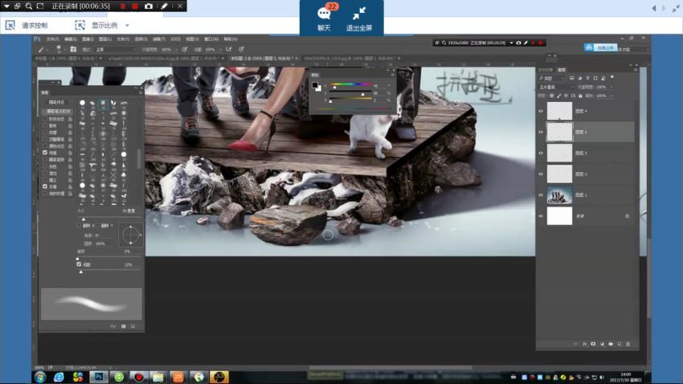Click the layer style fx icon
The width and height of the screenshot is (683, 384).
coord(584,344)
